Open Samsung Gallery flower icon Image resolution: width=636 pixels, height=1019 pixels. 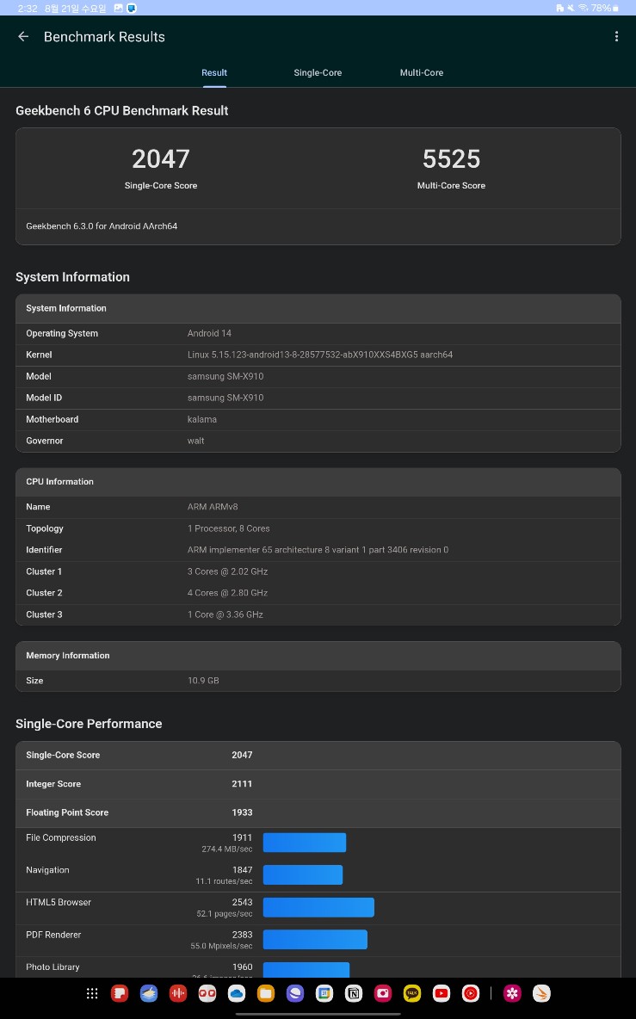513,993
